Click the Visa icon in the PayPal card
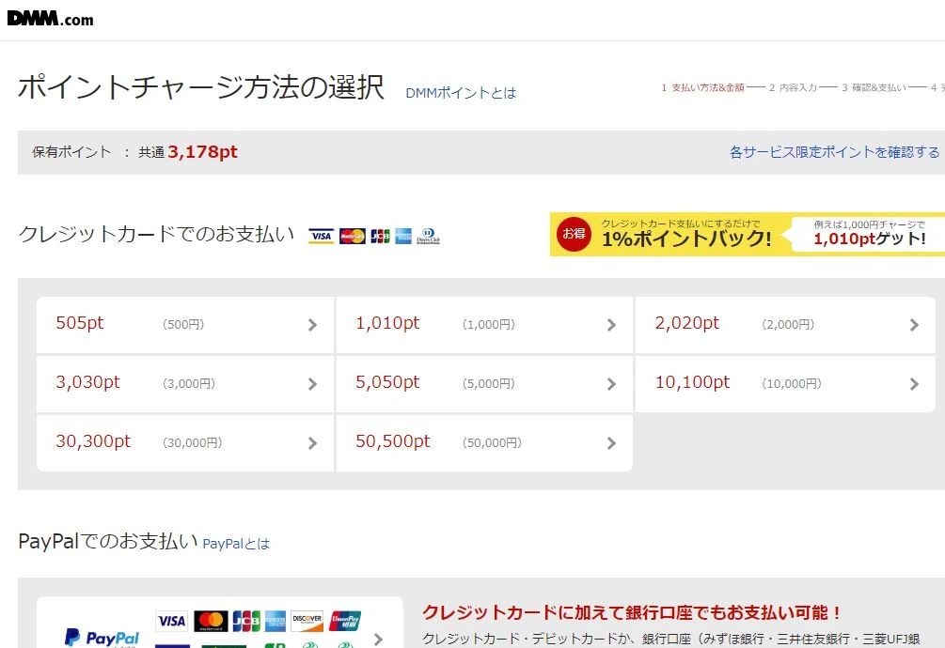This screenshot has height=648, width=945. tap(172, 621)
